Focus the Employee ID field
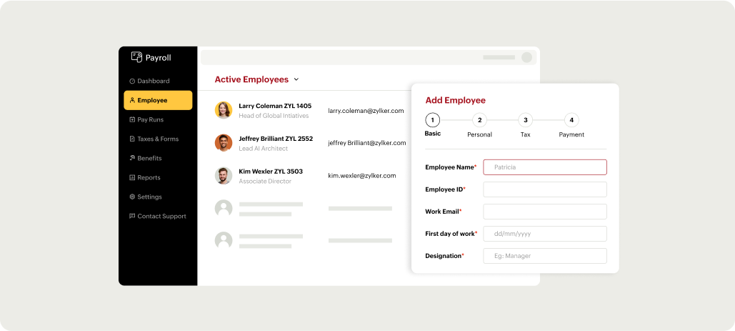The image size is (735, 331). pyautogui.click(x=545, y=189)
